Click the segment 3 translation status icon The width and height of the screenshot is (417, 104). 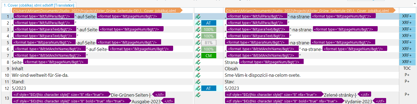pos(198,29)
